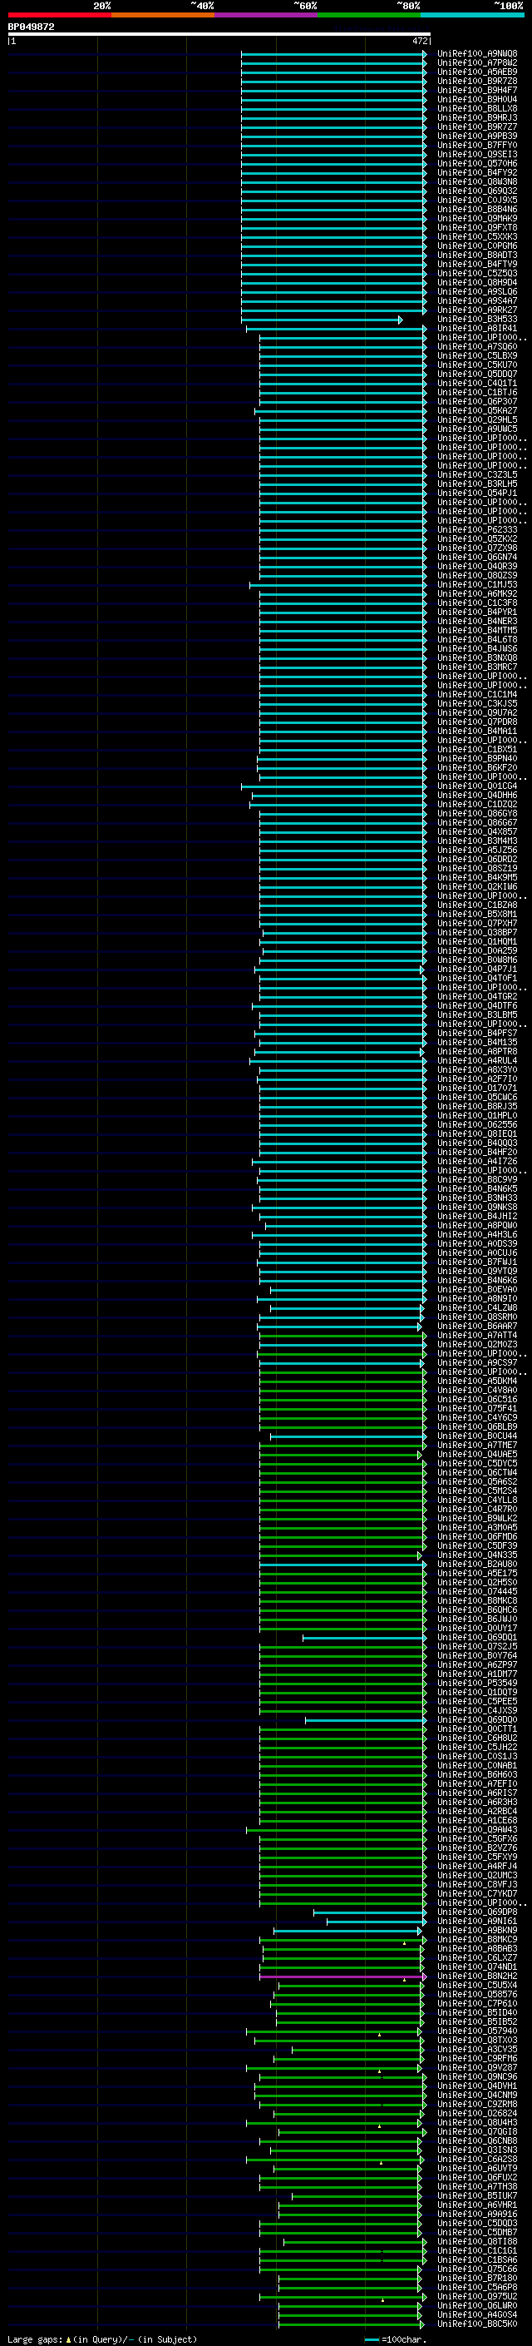The image size is (532, 2346).
Task: Open hit UniRef100_B4N6K6
Action: point(477,1281)
